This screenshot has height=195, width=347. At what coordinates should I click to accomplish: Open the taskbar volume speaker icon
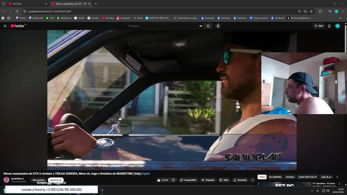328,191
